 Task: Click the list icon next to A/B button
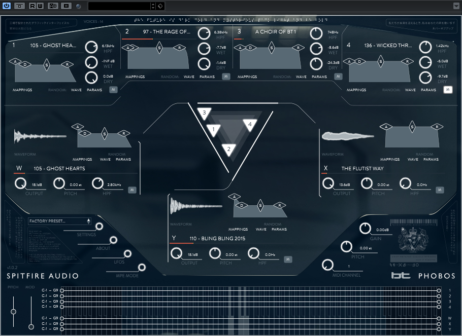click(67, 6)
